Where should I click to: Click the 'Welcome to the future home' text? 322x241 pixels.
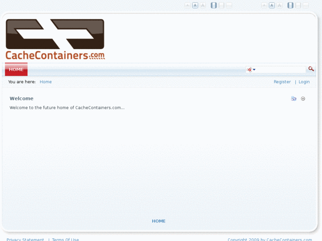pyautogui.click(x=67, y=108)
